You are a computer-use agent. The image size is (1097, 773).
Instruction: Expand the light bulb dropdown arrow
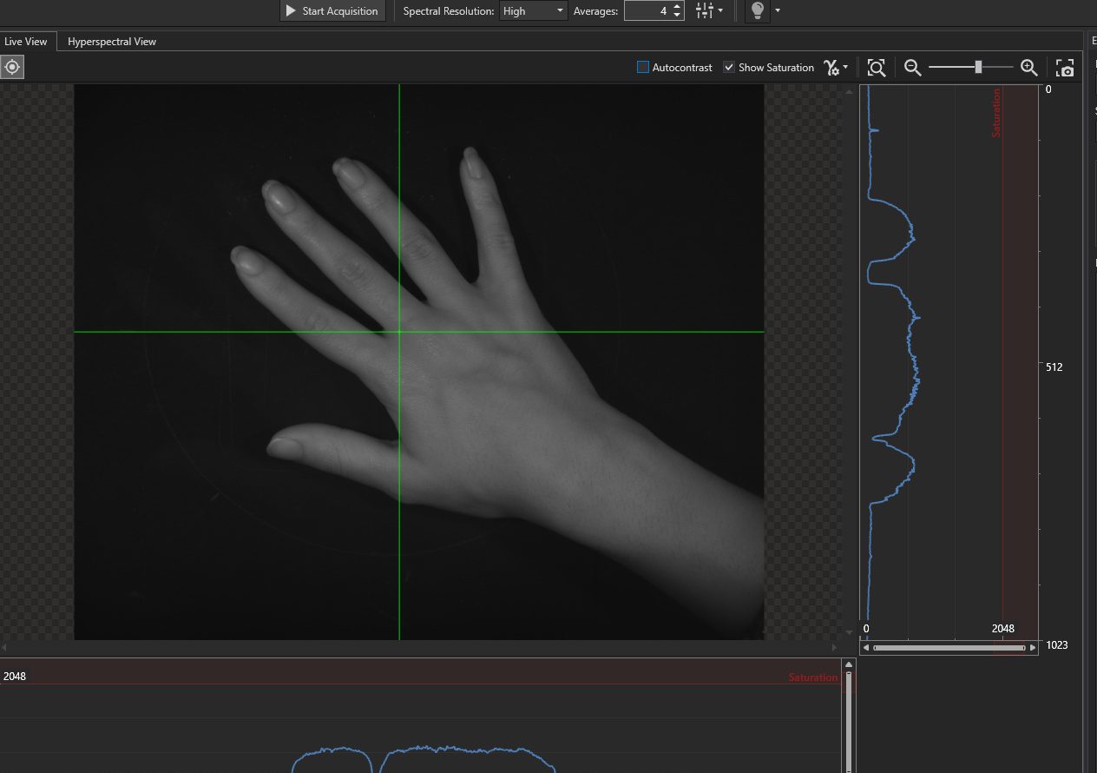pyautogui.click(x=777, y=10)
